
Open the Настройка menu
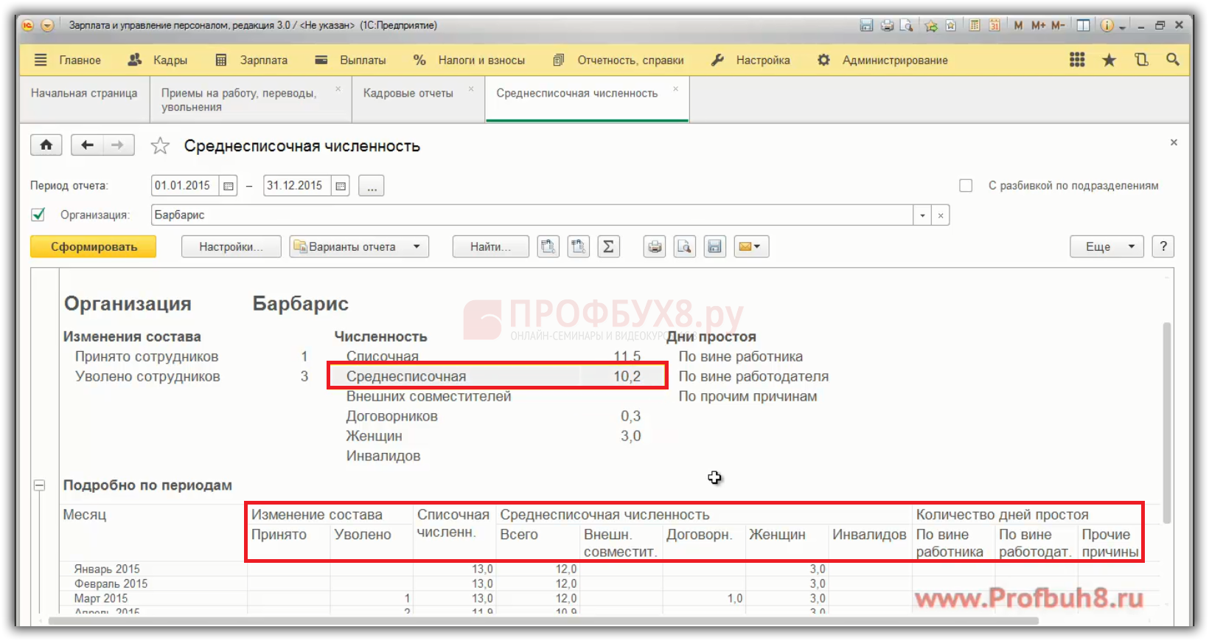coord(750,60)
